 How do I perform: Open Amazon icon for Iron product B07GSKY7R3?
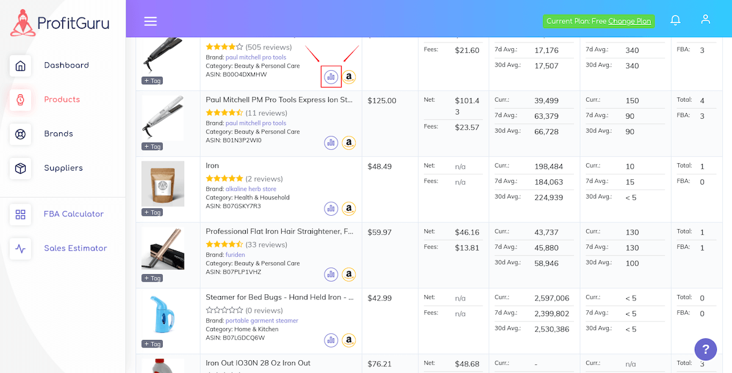pyautogui.click(x=349, y=208)
